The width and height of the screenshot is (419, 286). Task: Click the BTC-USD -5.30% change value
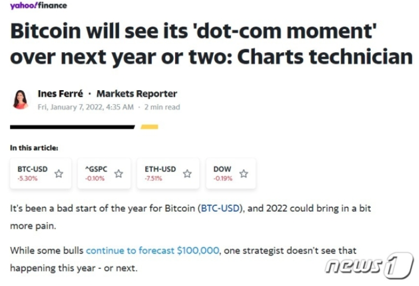point(27,179)
